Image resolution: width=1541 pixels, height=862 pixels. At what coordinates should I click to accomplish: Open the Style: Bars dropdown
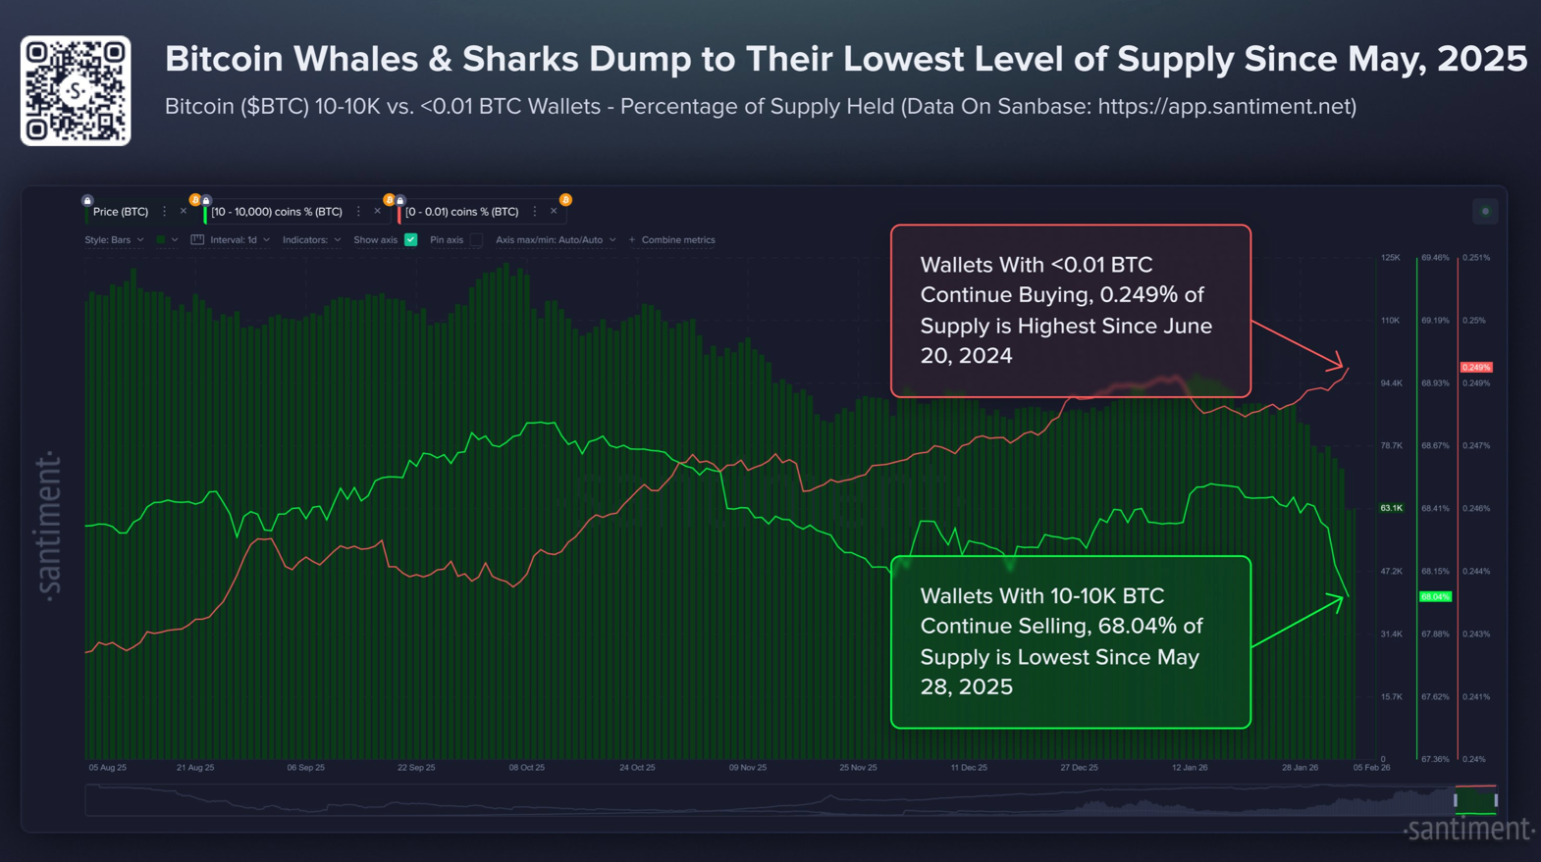(x=113, y=240)
